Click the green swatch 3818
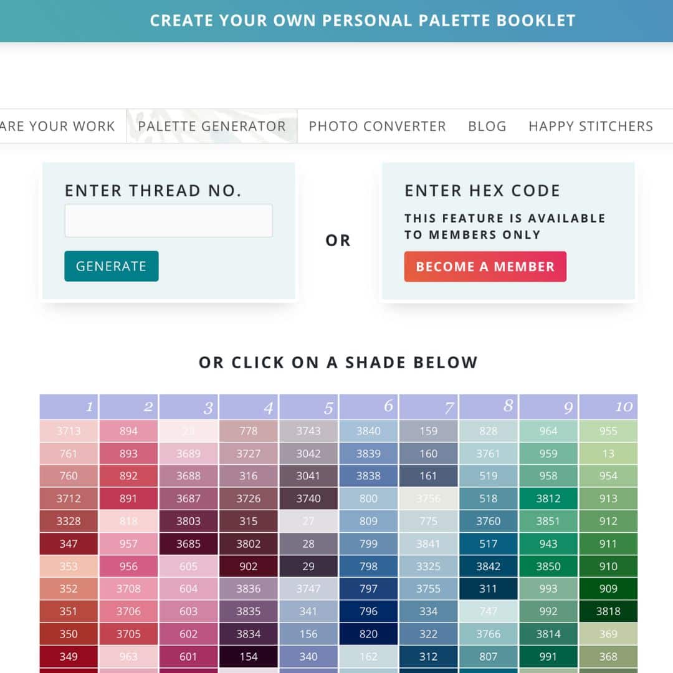Screen dimensions: 673x673 coord(608,611)
